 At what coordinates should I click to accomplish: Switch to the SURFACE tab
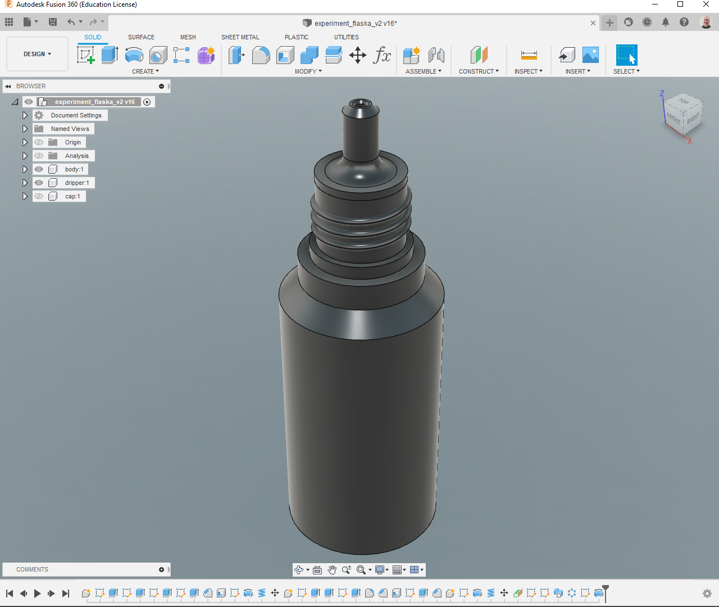coord(141,37)
